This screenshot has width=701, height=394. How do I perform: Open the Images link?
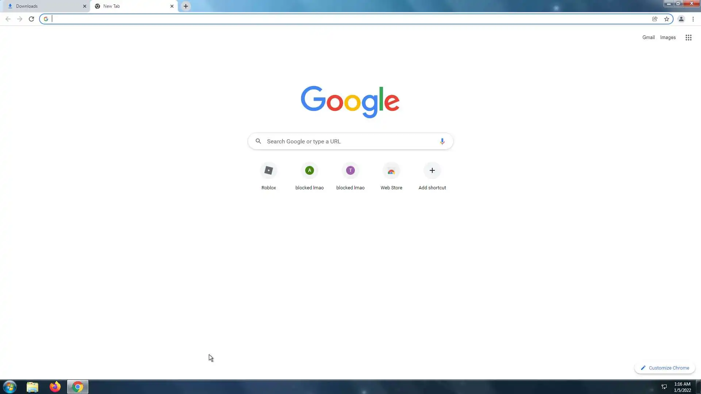point(668,38)
